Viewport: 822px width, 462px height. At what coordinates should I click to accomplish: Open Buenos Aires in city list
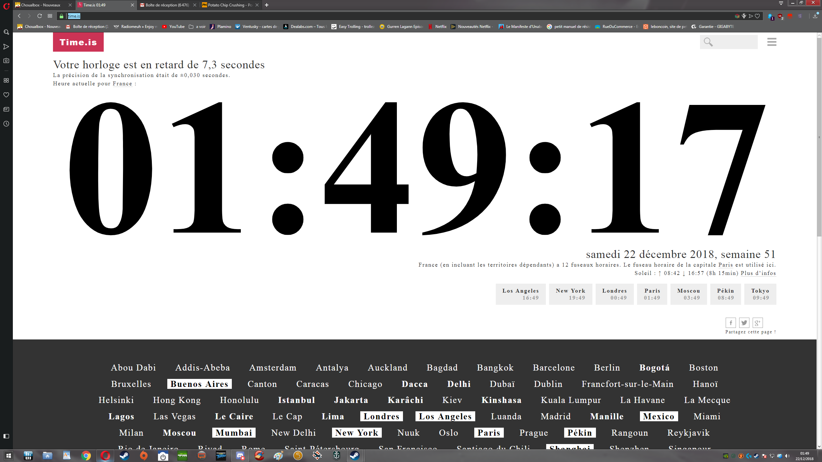coord(199,384)
